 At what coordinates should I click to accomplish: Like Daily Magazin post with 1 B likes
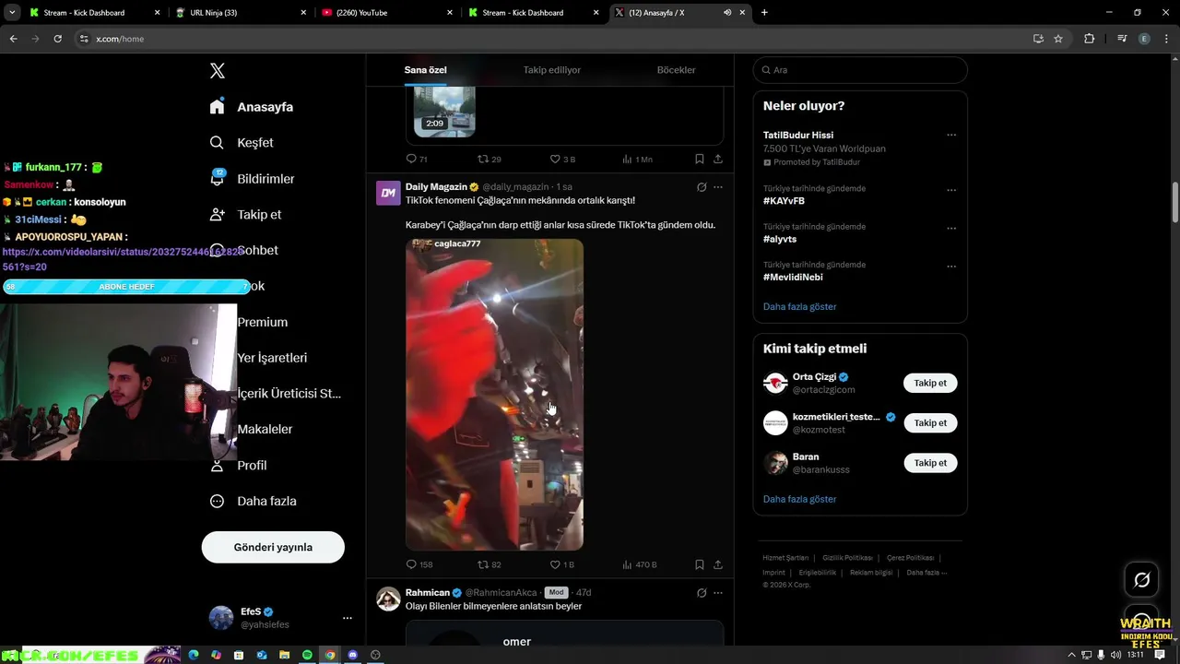tap(562, 564)
